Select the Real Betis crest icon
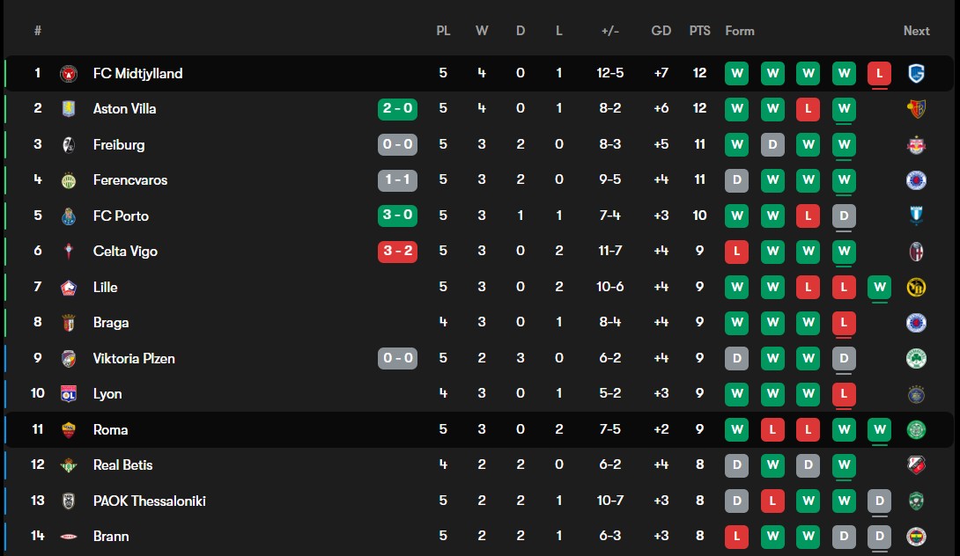Screen dimensions: 960x556 pos(69,465)
